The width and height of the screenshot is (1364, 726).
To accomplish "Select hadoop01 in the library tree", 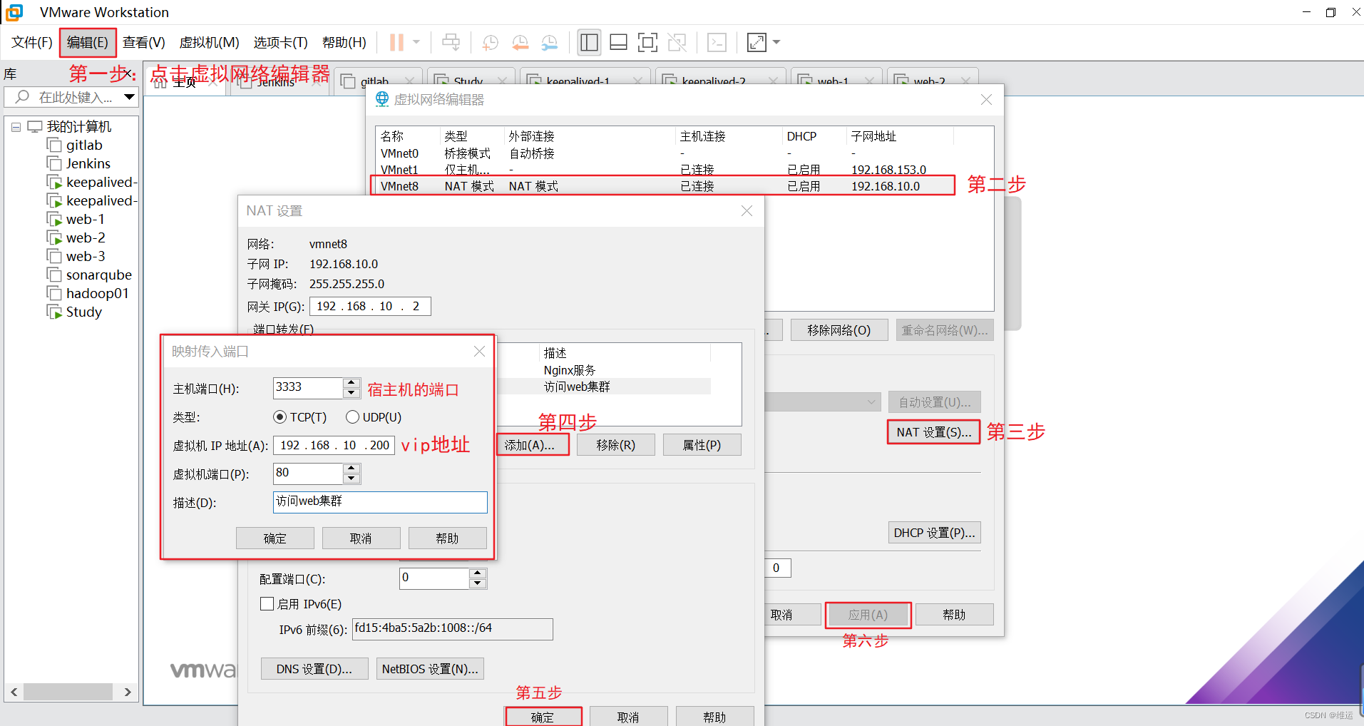I will coord(98,294).
